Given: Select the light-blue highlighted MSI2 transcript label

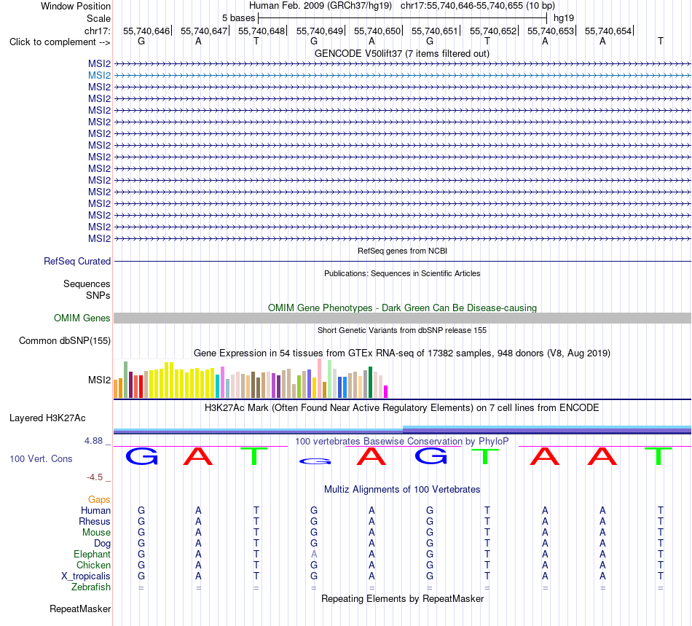Looking at the screenshot, I should click(x=99, y=76).
